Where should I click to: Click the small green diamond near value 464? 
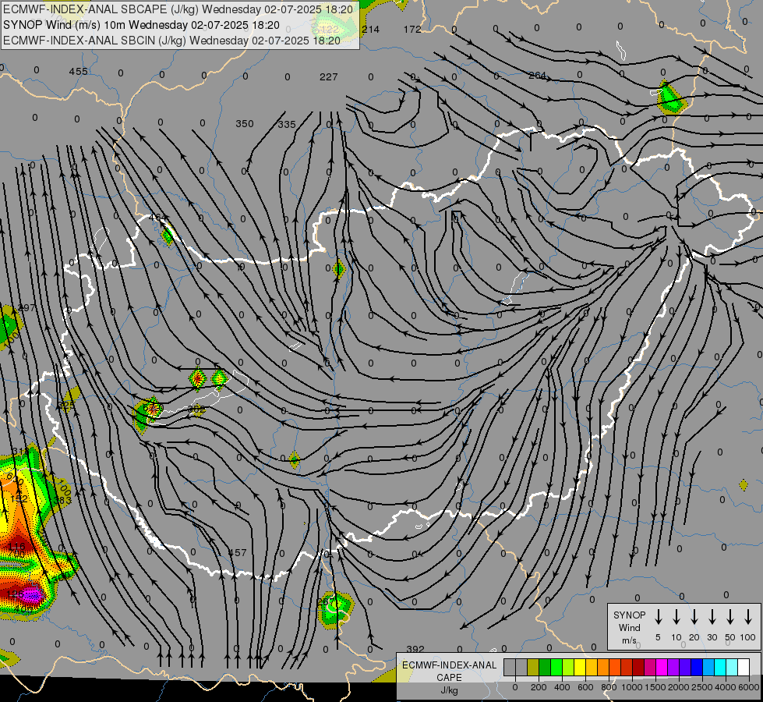pyautogui.click(x=168, y=236)
